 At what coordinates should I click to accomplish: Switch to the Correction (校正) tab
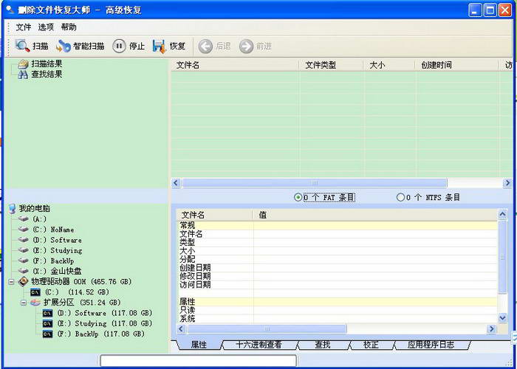[371, 345]
